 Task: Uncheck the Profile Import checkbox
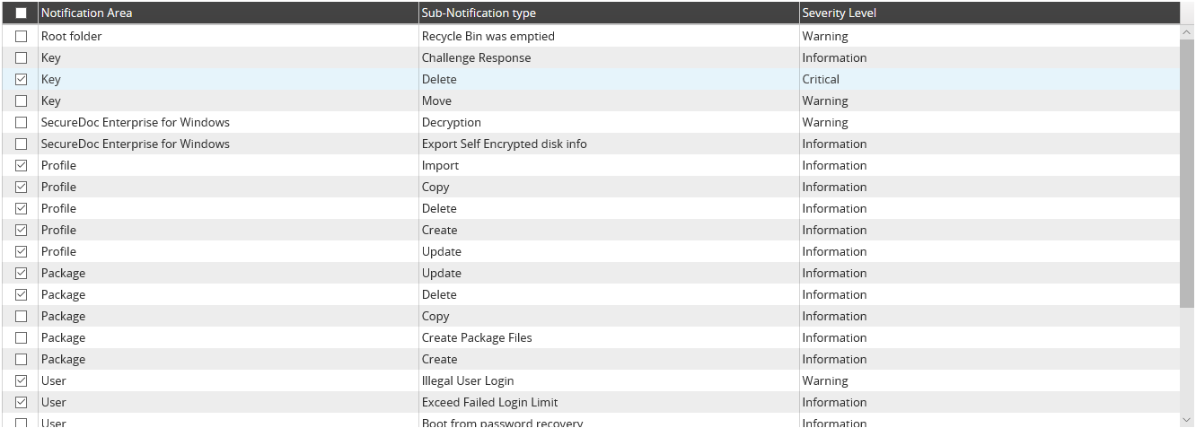coord(22,166)
